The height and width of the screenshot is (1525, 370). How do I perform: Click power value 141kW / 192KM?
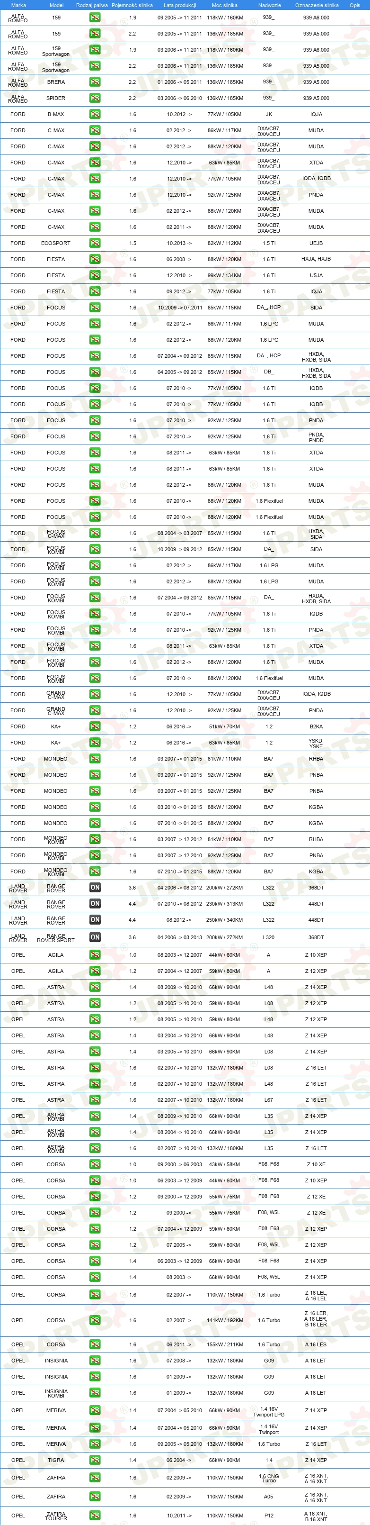(225, 1320)
